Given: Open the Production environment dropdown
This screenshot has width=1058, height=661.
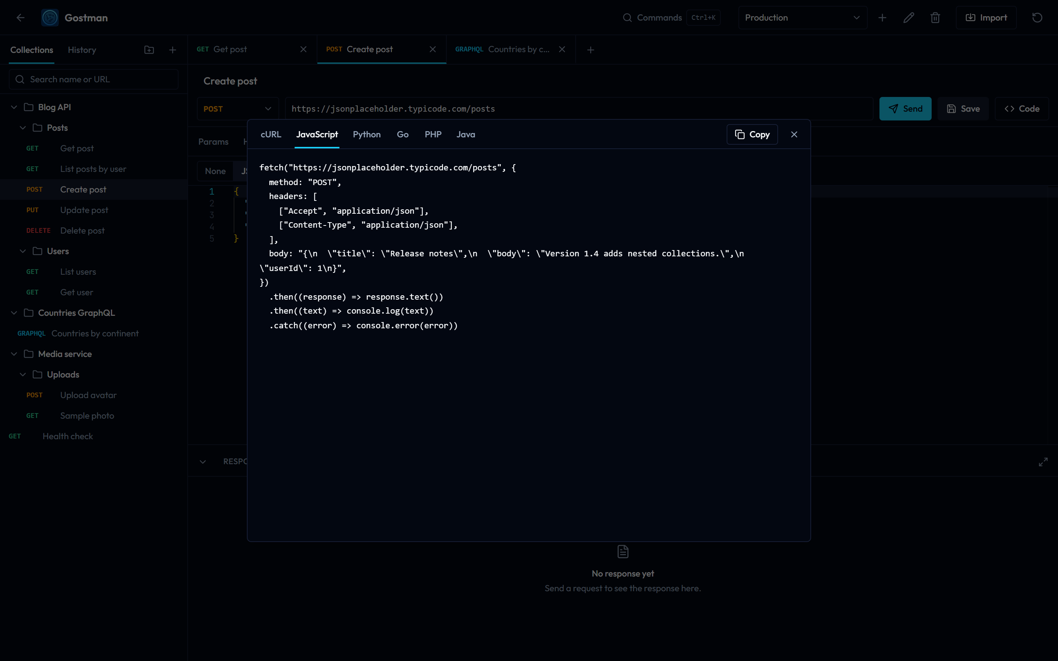Looking at the screenshot, I should point(803,18).
